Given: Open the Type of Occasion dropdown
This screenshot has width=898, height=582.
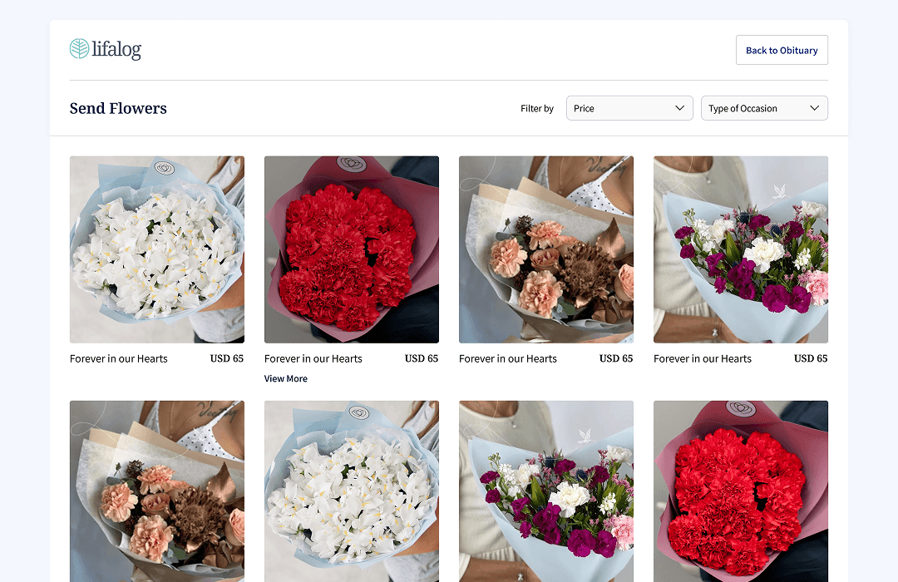Looking at the screenshot, I should 763,108.
